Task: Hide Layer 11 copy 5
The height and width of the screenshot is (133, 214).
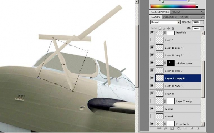Action: click(x=152, y=55)
